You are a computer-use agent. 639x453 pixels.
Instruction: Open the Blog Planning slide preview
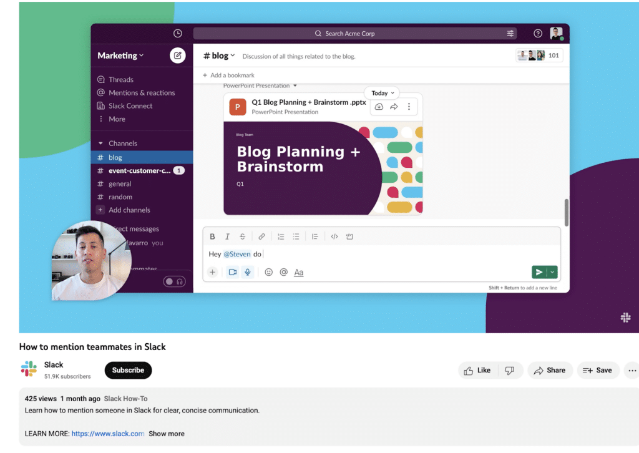[x=323, y=168]
